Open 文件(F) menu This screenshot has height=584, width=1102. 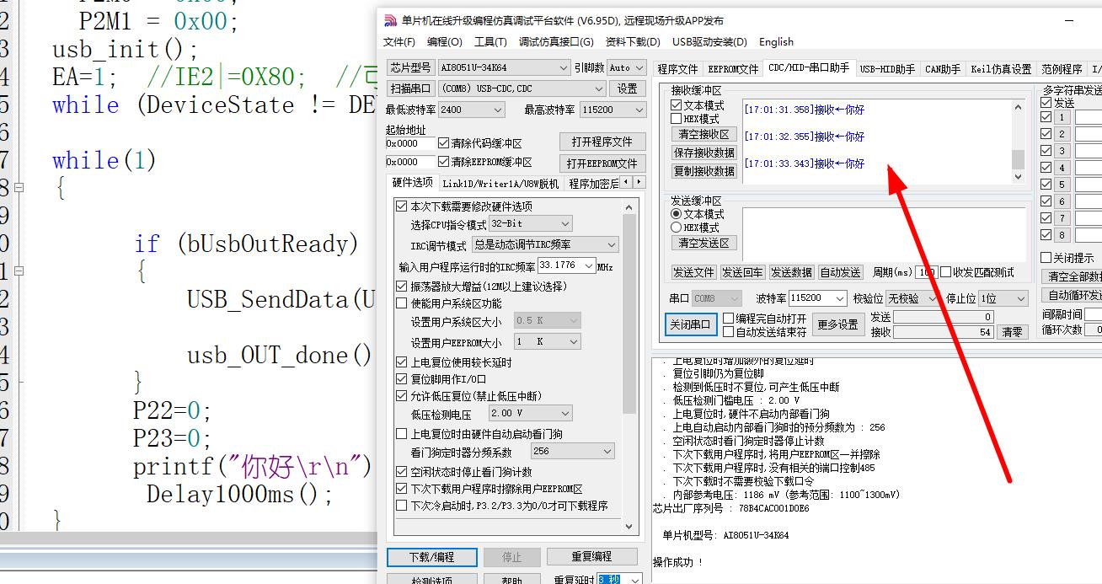tap(399, 42)
